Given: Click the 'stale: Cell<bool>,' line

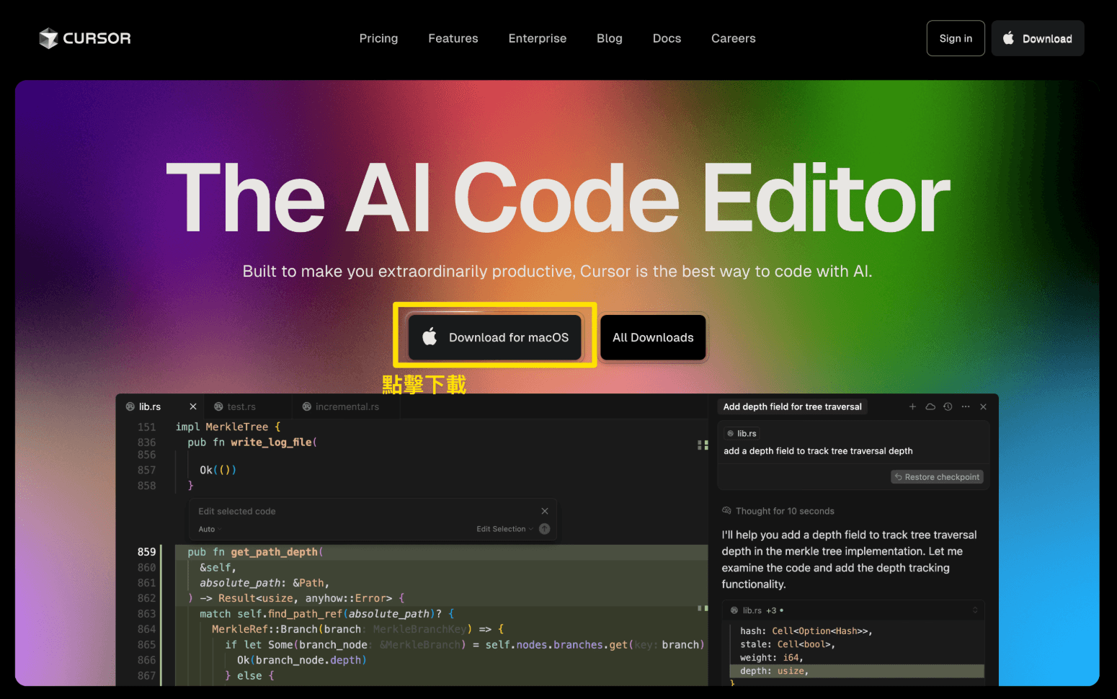Looking at the screenshot, I should (786, 644).
